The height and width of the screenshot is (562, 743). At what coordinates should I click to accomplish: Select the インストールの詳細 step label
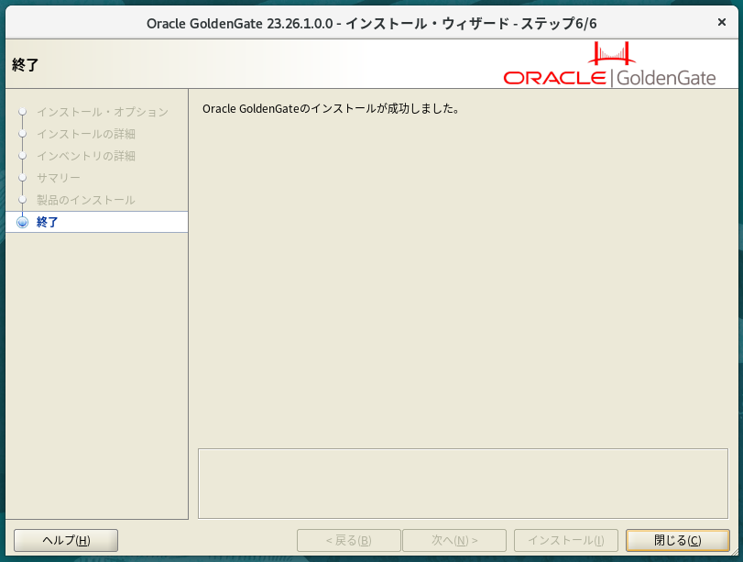(x=86, y=134)
